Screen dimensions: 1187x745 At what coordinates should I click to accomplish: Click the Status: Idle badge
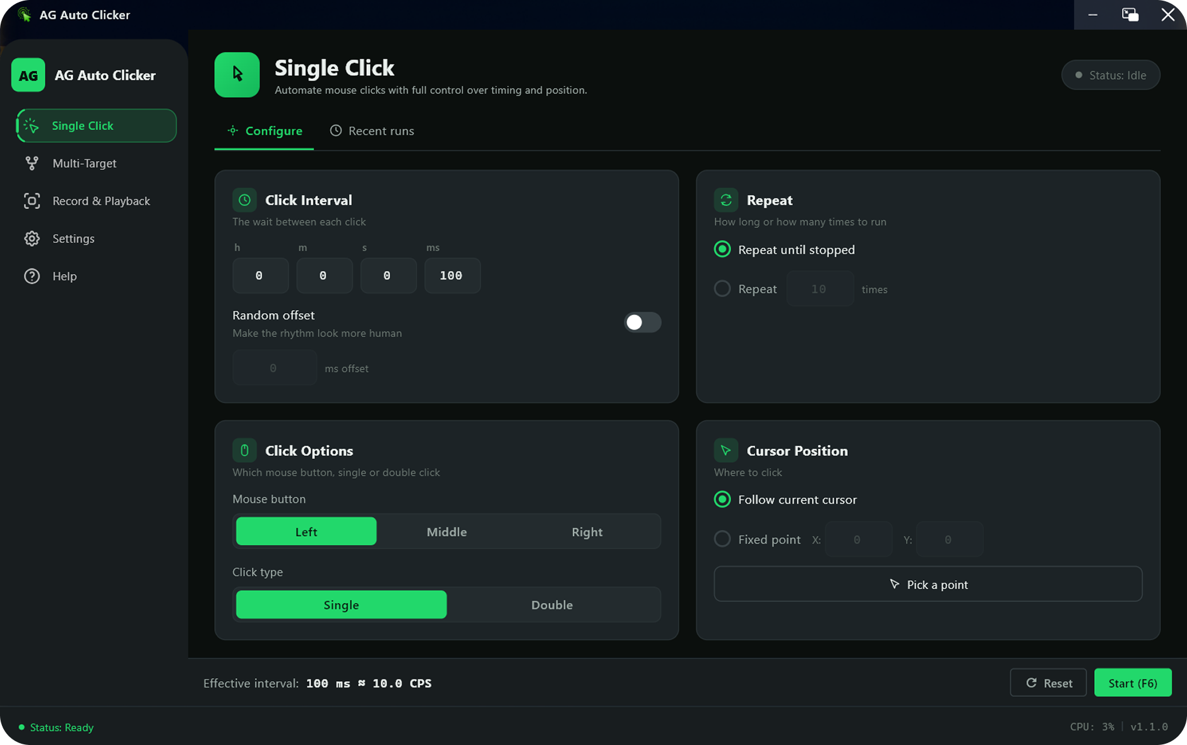click(x=1111, y=75)
